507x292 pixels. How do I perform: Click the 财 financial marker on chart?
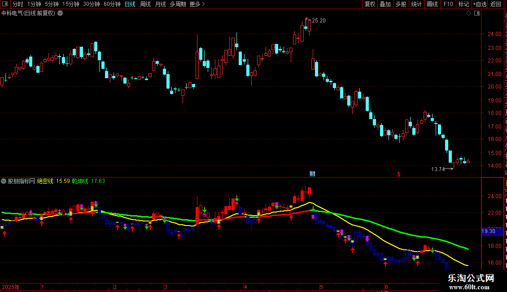312,174
